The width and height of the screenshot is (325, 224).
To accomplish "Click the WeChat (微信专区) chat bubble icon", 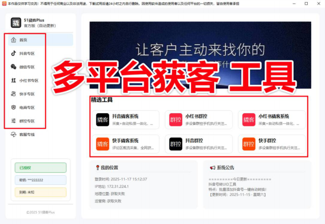I will pos(14,67).
